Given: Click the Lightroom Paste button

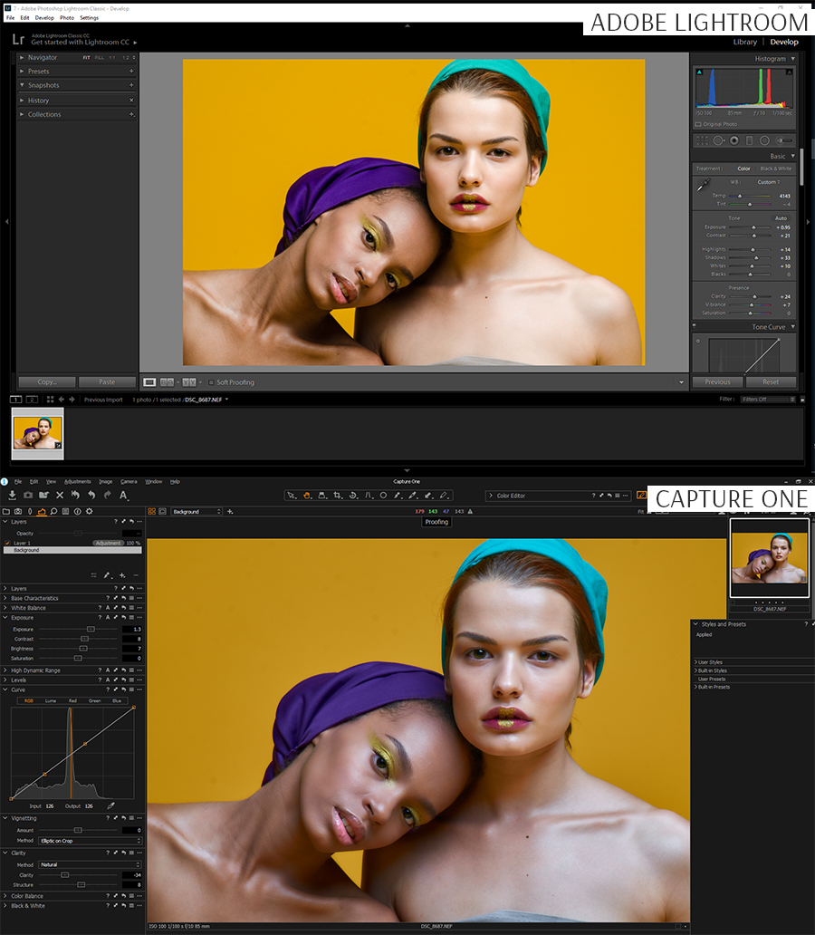Looking at the screenshot, I should (x=108, y=382).
